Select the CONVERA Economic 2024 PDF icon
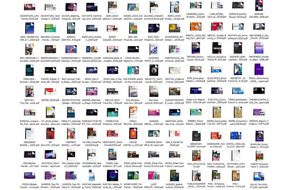The width and height of the screenshot is (285, 190). 29,70
